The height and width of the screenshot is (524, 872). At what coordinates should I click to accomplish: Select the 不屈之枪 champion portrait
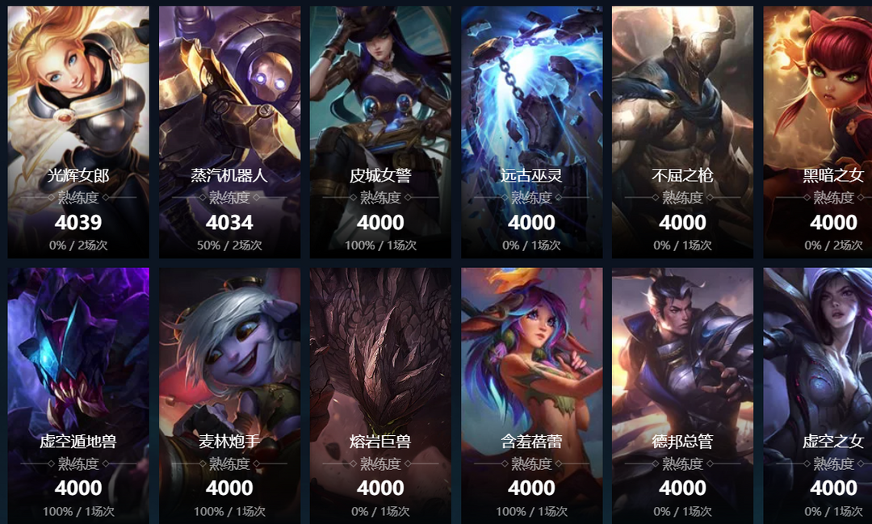click(x=682, y=132)
